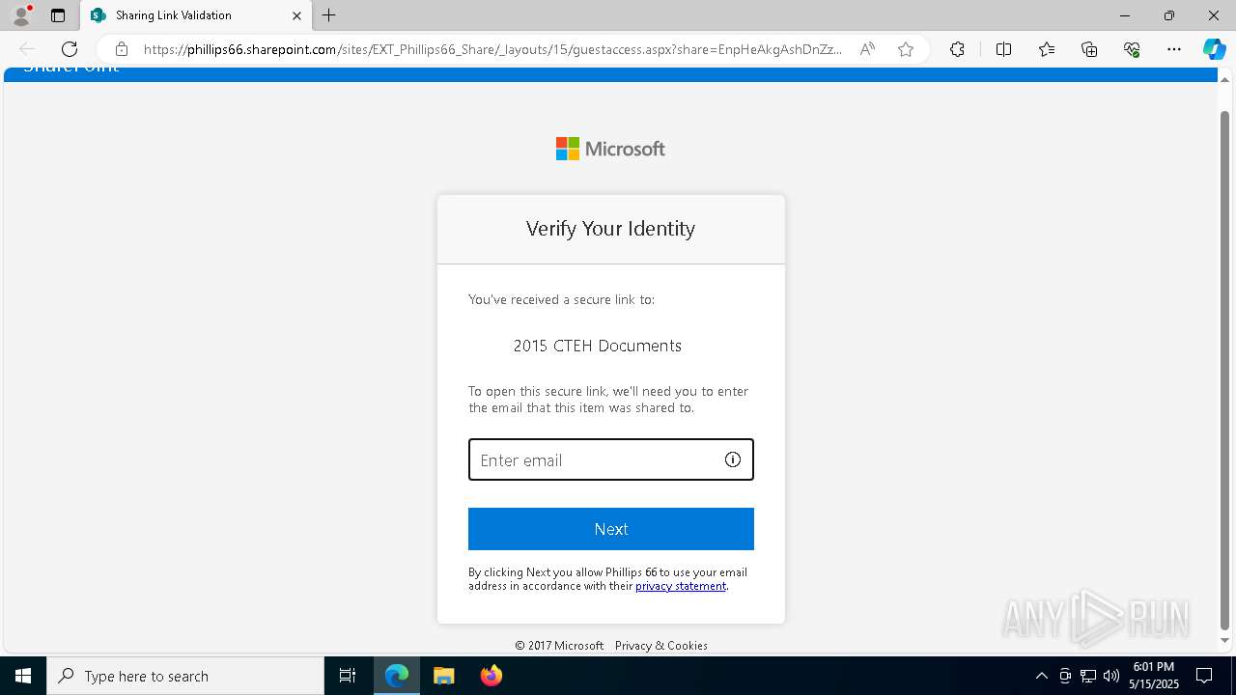Click the address bar URL
Screen dimensions: 1236x695
492,49
